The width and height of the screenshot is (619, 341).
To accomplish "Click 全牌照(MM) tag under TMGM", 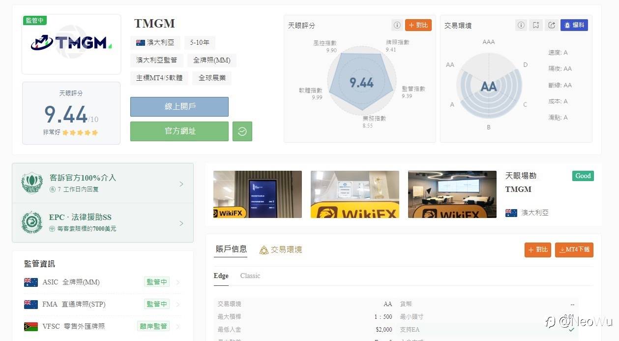I will tap(212, 61).
